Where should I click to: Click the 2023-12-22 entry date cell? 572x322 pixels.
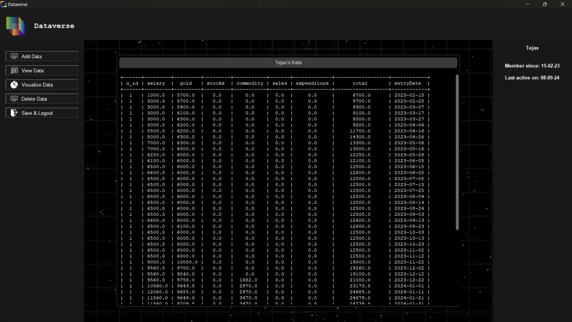409,280
